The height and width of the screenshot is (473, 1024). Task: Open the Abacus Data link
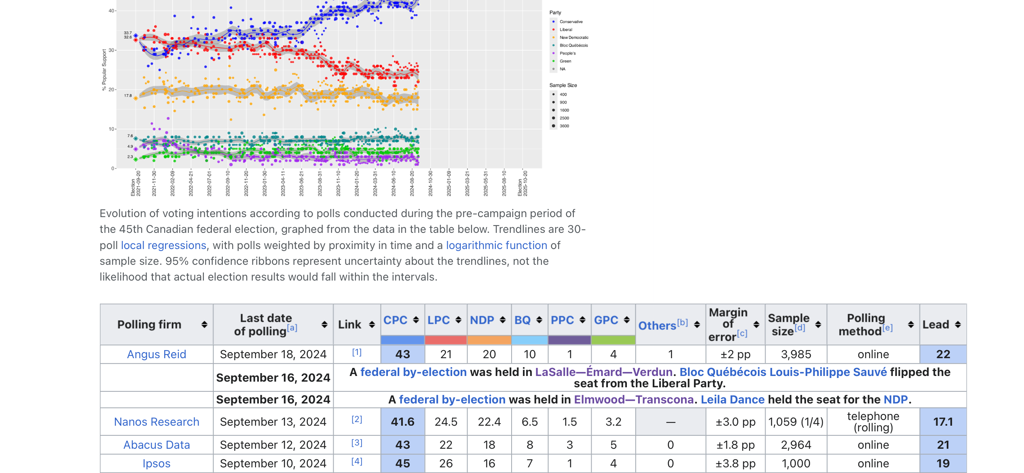tap(157, 445)
